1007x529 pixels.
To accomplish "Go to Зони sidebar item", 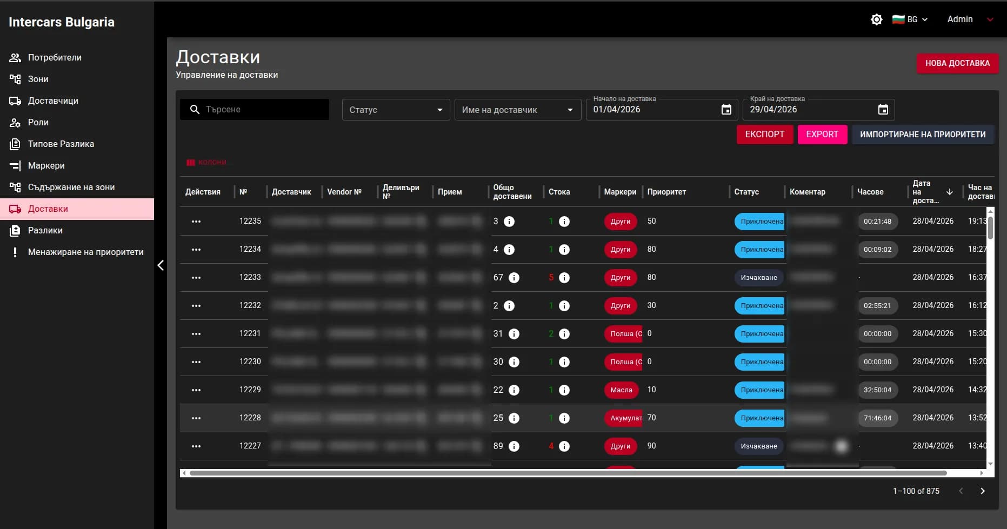I will click(x=77, y=79).
